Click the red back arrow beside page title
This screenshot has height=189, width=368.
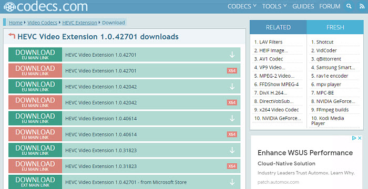tap(12, 36)
